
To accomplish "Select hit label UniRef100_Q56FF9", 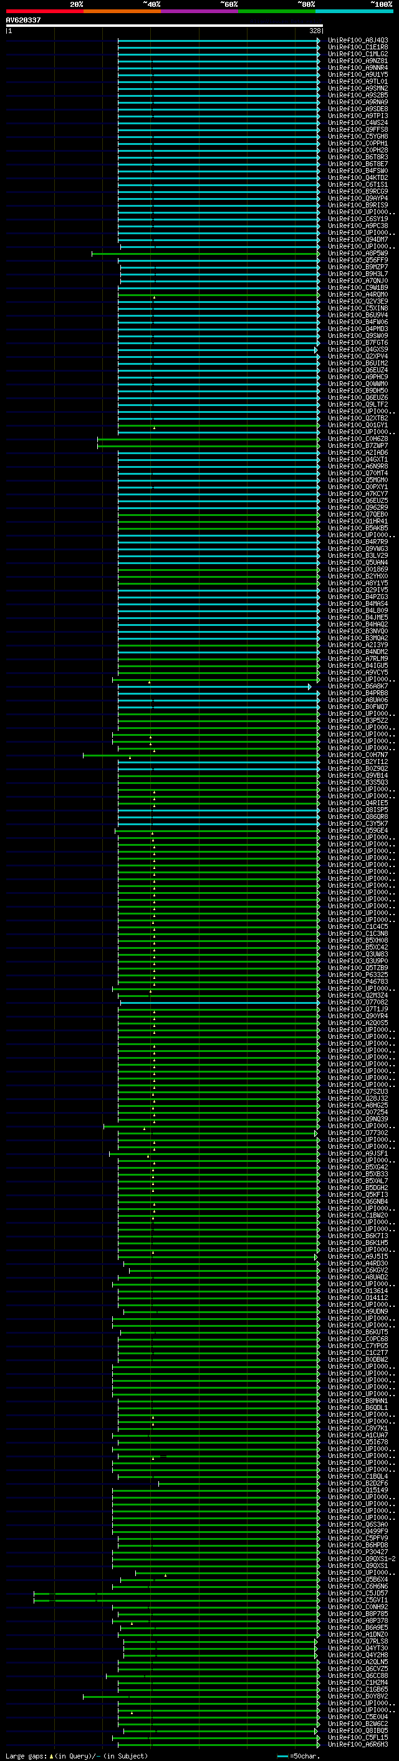I will click(357, 260).
